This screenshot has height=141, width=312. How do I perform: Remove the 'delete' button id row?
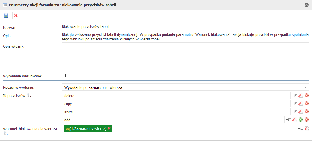[306, 95]
